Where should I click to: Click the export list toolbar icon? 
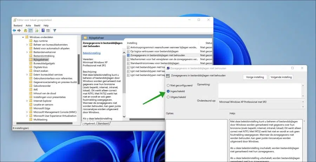pos(37,31)
